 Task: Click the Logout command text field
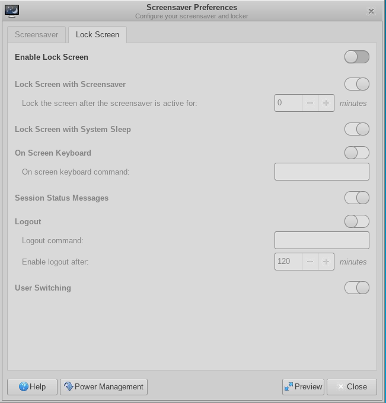(x=322, y=240)
